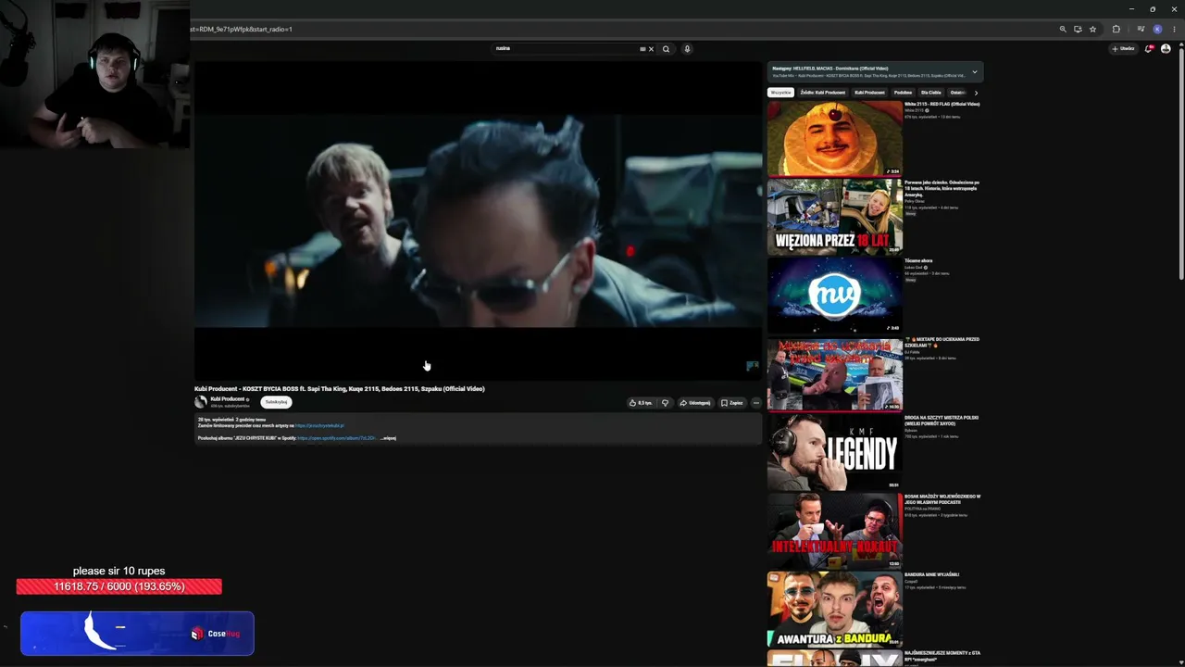Image resolution: width=1185 pixels, height=667 pixels.
Task: Open Chrome media controls icon
Action: coord(1141,29)
